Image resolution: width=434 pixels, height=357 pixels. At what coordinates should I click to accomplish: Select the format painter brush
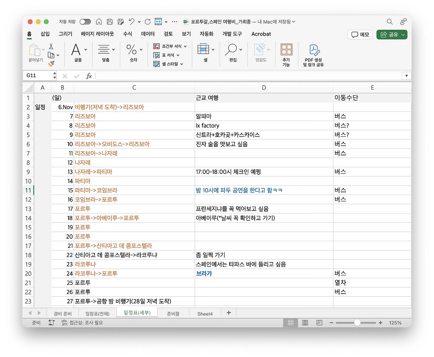[51, 63]
